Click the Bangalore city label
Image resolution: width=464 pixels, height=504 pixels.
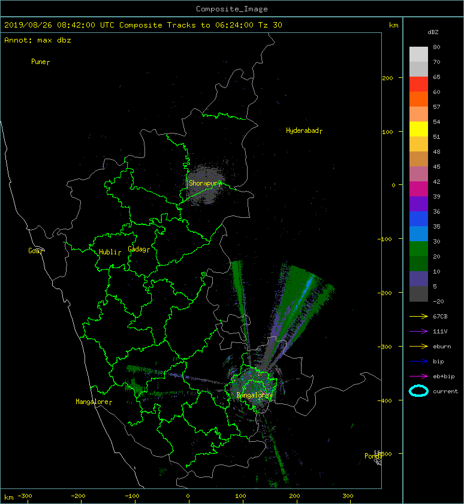click(253, 395)
